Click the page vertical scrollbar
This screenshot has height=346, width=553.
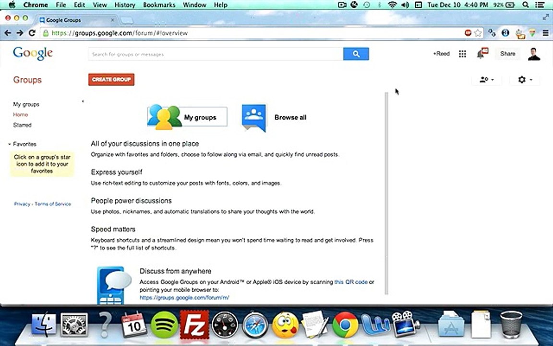(x=386, y=193)
